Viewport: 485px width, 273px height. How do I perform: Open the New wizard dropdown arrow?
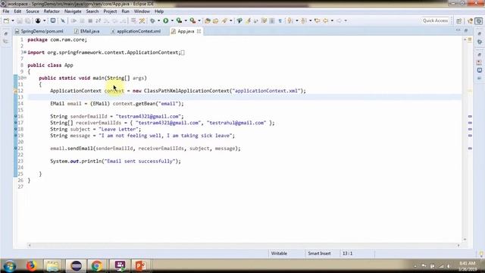tap(13, 20)
